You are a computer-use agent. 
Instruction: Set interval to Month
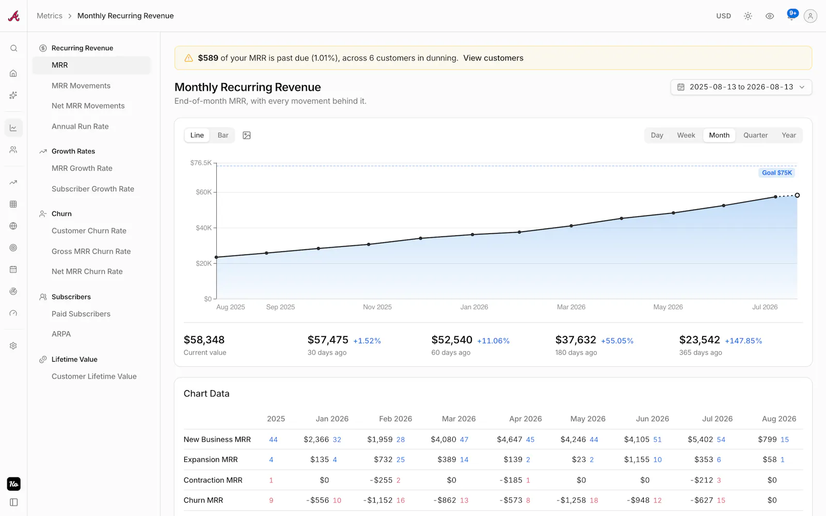[719, 135]
